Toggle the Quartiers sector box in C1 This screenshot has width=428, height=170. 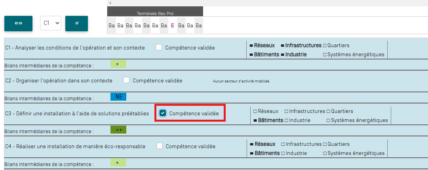click(x=325, y=46)
